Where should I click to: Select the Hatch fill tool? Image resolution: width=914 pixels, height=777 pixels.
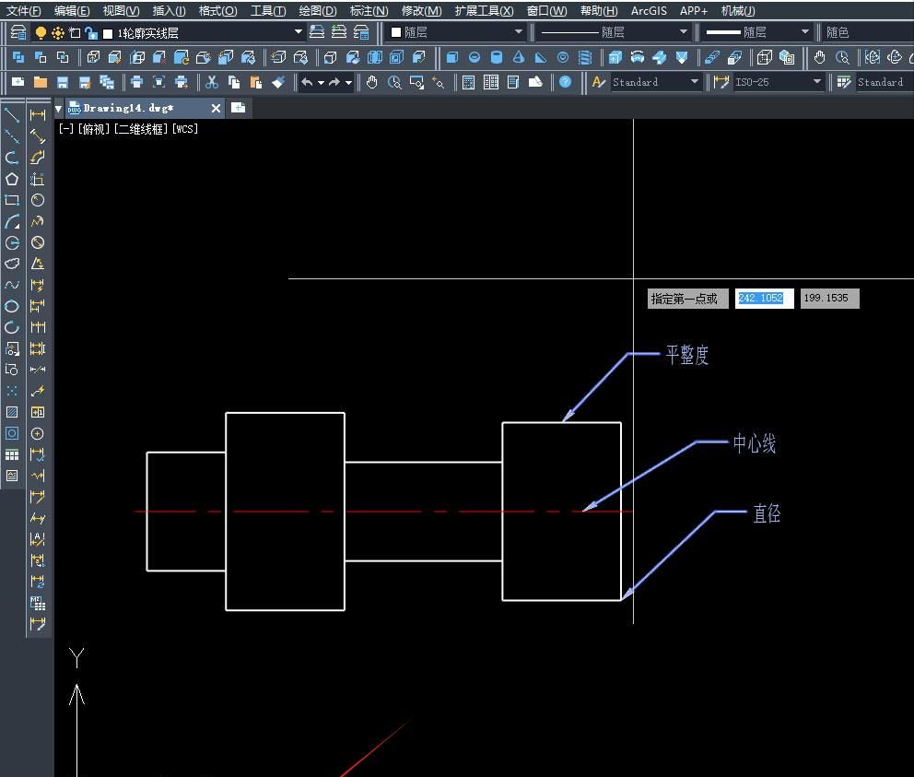point(12,412)
